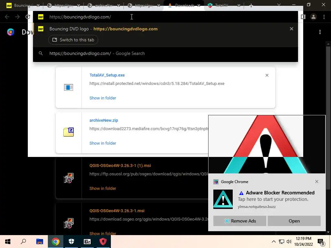This screenshot has height=248, width=331.
Task: Open File Explorer from the taskbar
Action: pos(39,242)
